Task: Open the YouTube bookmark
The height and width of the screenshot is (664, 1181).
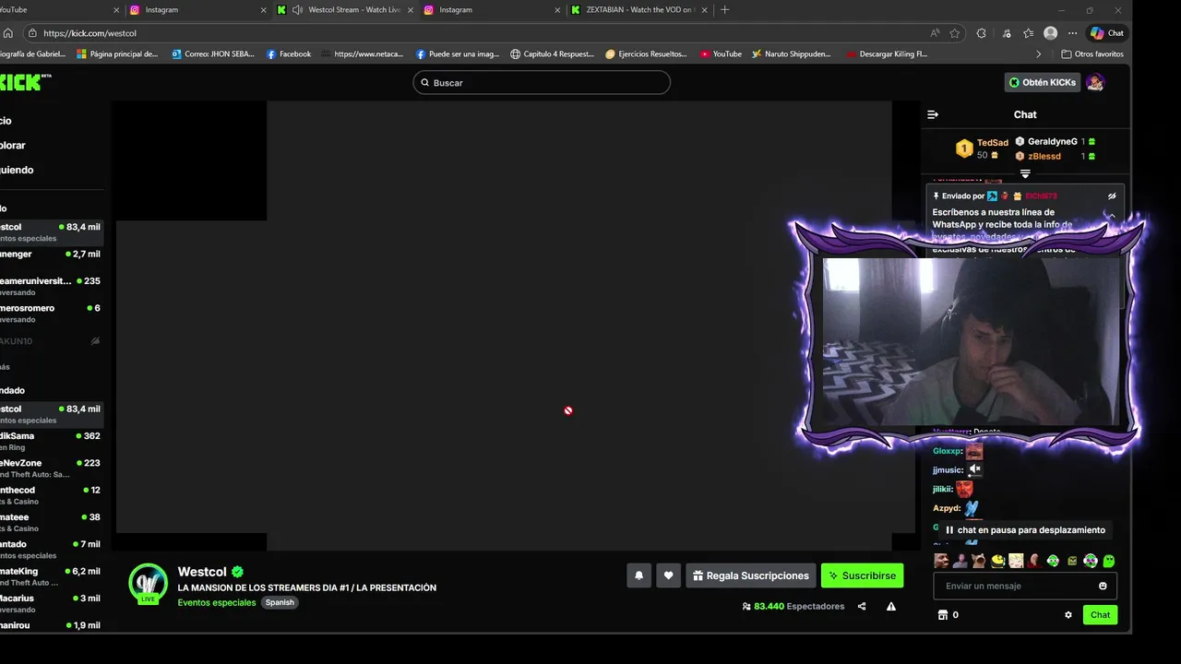Action: point(721,53)
